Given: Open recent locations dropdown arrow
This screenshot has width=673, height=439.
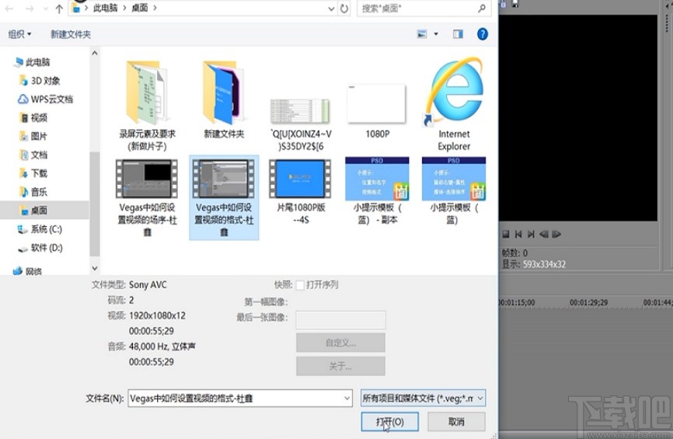Looking at the screenshot, I should tap(46, 9).
